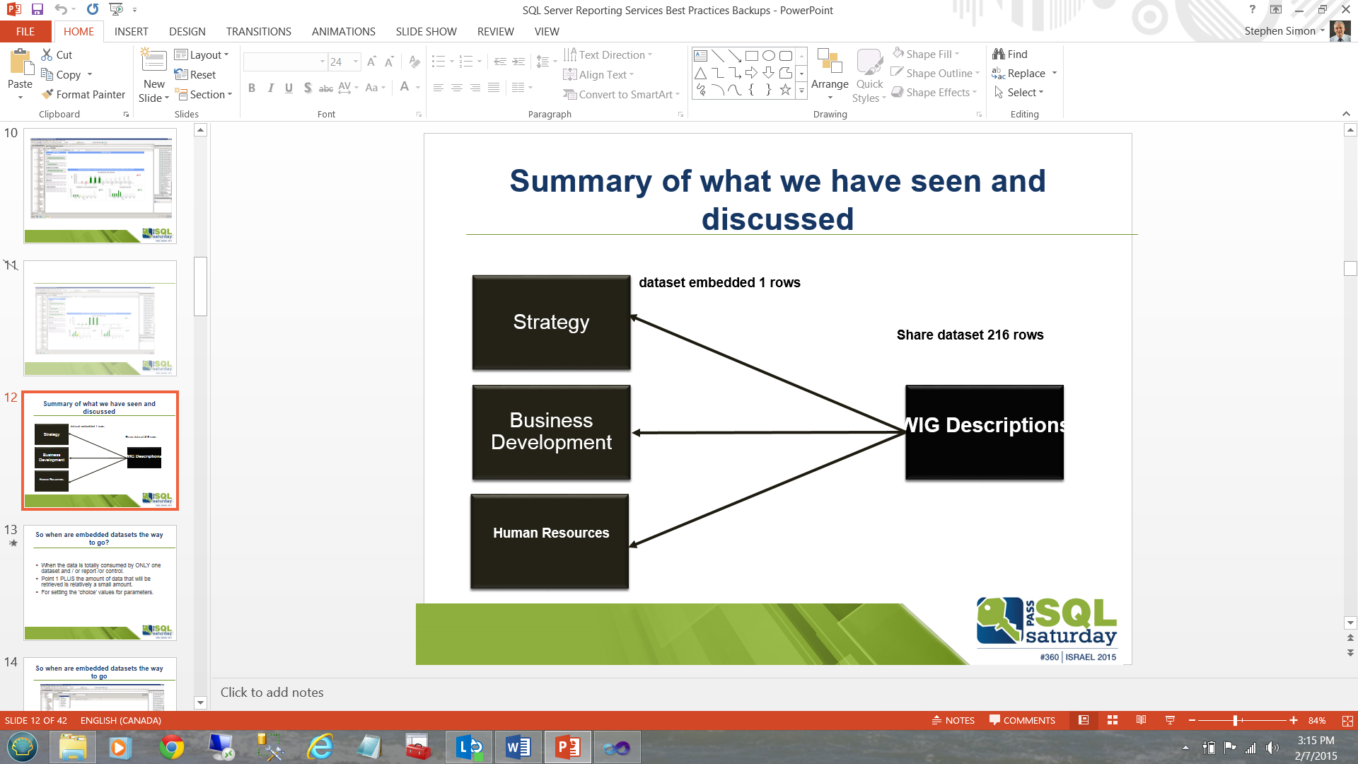Switch to Slide Sorter view icon
Screen dimensions: 1358x764
click(1113, 720)
